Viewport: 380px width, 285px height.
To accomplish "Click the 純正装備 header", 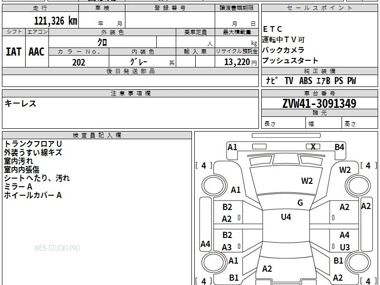I will click(319, 71).
